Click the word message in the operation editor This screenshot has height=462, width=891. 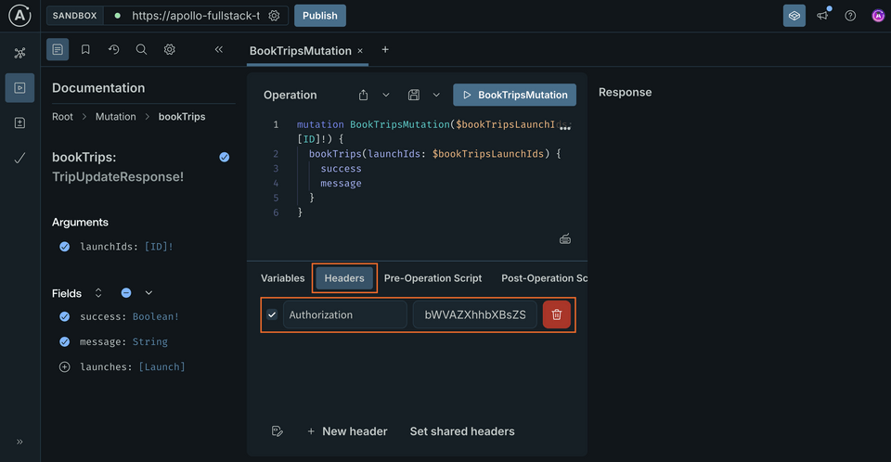point(341,184)
